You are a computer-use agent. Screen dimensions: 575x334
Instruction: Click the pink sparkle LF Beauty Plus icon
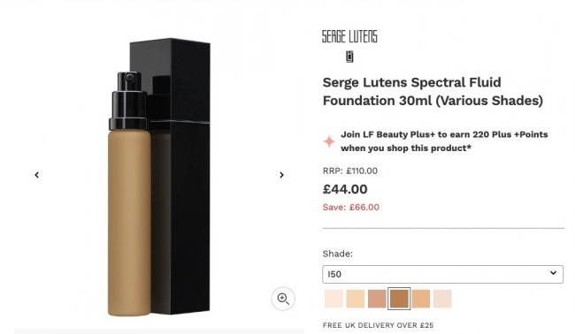[x=329, y=141]
